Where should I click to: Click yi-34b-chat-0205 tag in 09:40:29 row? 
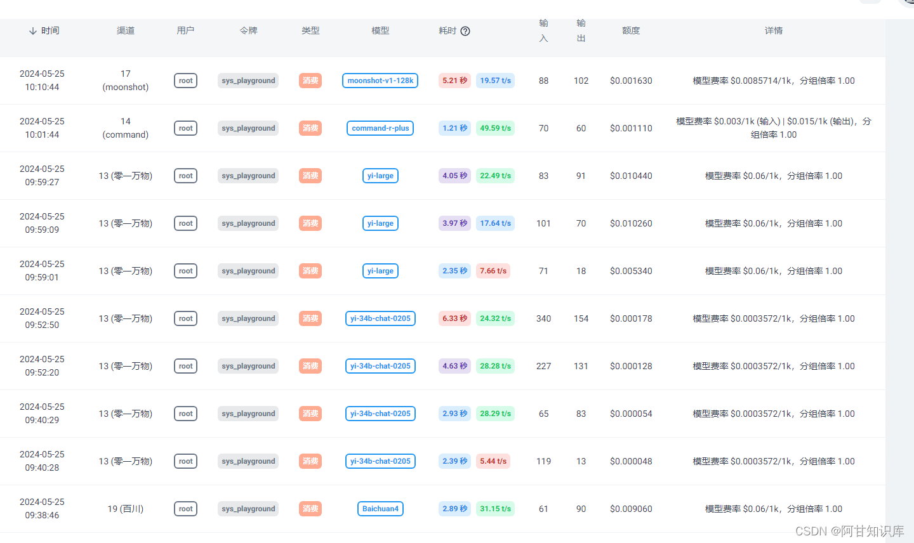click(380, 414)
